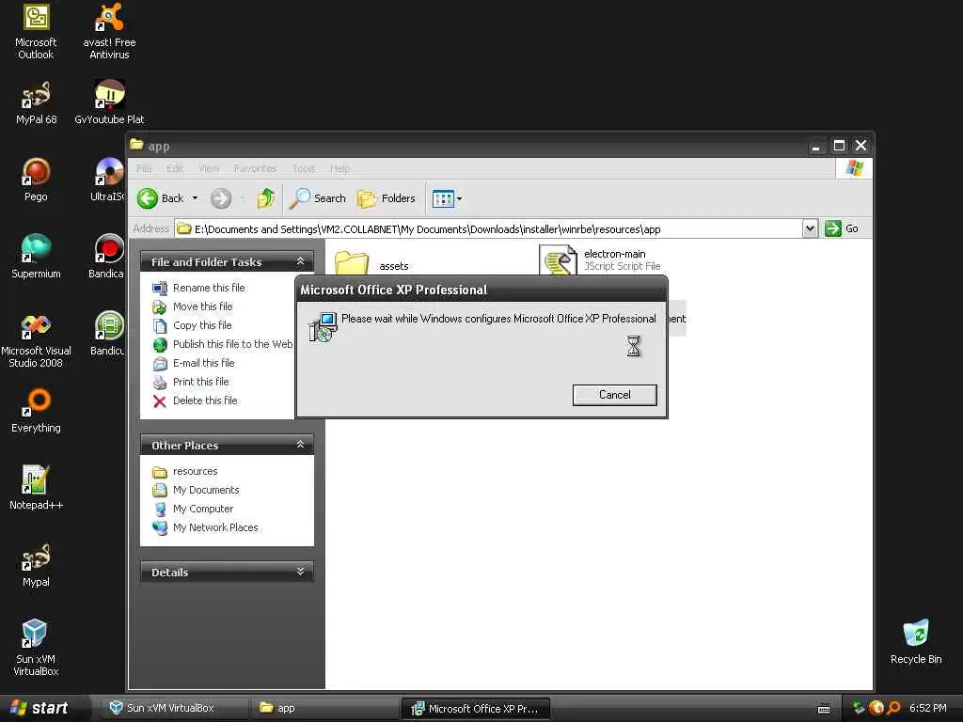Open My Documents from Other Places
963x722 pixels.
click(196, 490)
